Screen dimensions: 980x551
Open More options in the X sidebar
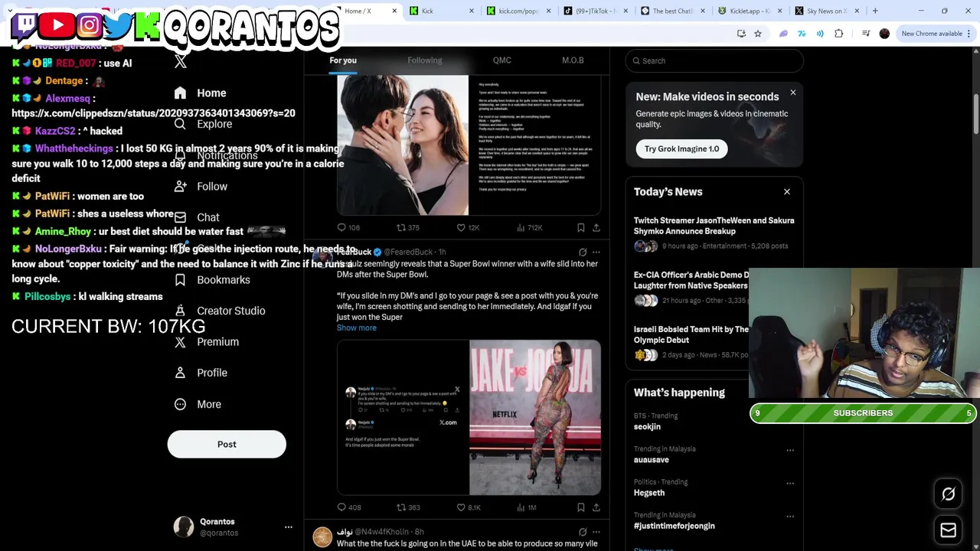[x=198, y=404]
